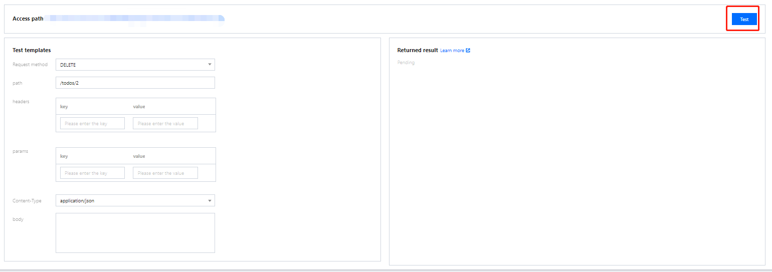Open the Request method DELETE dropdown
Image resolution: width=772 pixels, height=272 pixels.
pos(135,65)
